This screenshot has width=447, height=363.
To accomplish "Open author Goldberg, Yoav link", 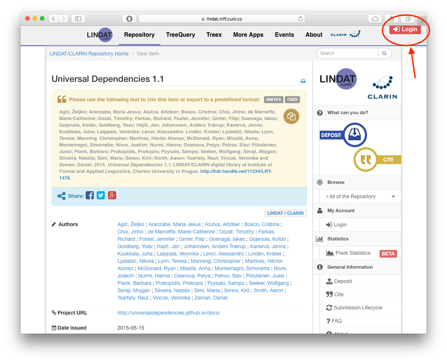I will click(x=135, y=246).
